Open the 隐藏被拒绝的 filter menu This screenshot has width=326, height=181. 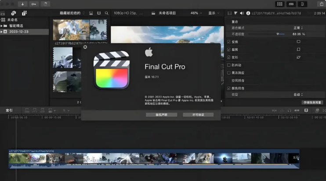tap(73, 13)
